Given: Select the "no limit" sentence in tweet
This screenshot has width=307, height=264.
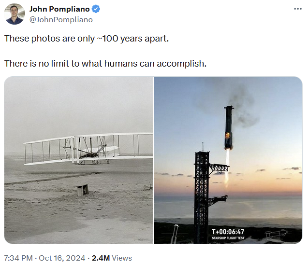Looking at the screenshot, I should tap(105, 63).
